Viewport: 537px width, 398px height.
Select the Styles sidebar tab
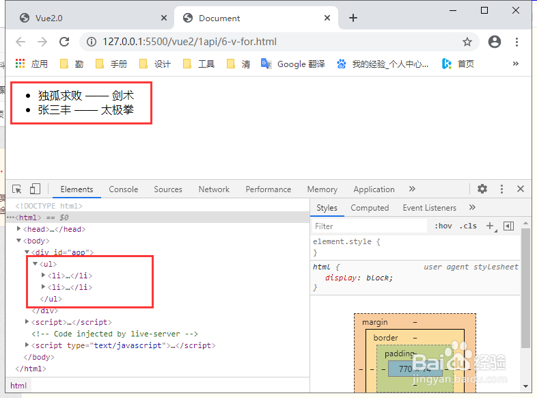point(327,208)
